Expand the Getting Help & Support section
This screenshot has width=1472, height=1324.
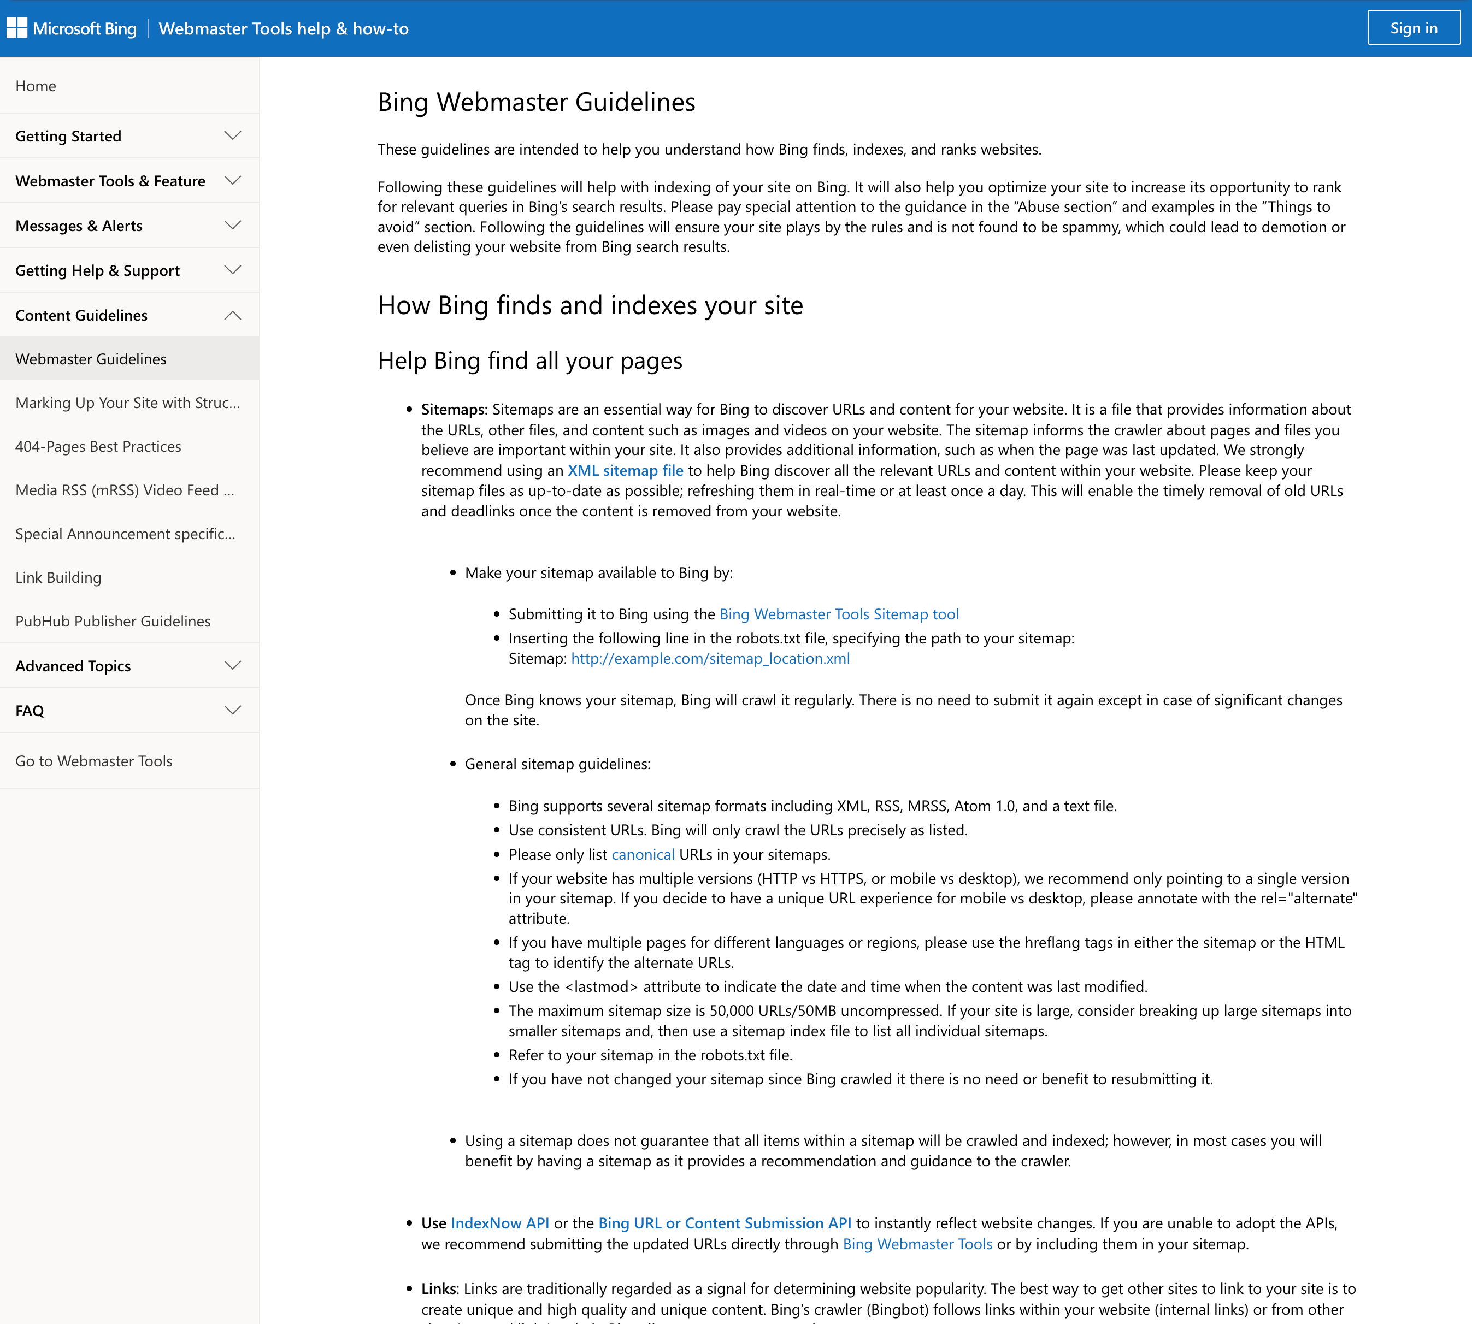pos(129,270)
